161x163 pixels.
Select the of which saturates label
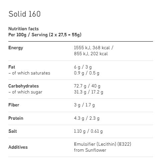[29, 73]
